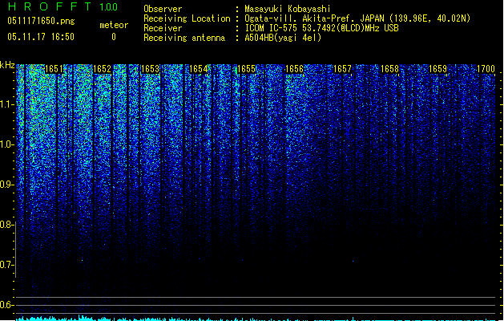Click the 1.0 kHz frequency axis label
This screenshot has height=321, width=504.
(x=6, y=144)
